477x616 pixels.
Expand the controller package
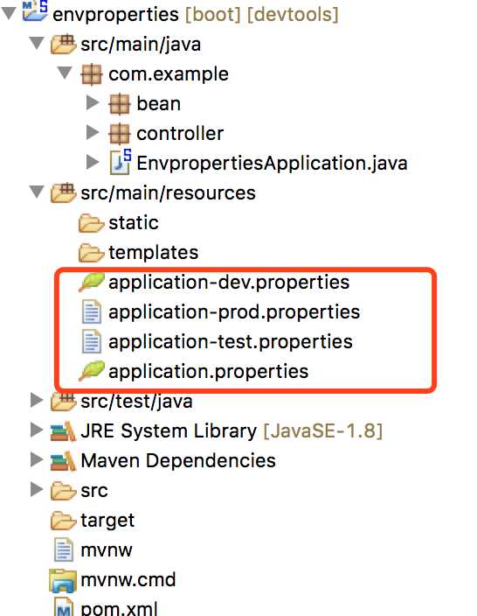coord(93,133)
